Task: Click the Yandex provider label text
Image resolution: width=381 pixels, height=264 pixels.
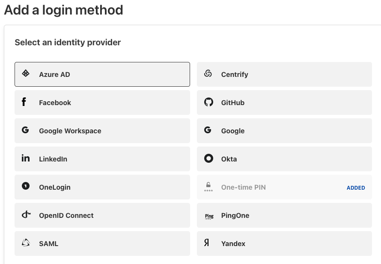Action: tap(233, 243)
